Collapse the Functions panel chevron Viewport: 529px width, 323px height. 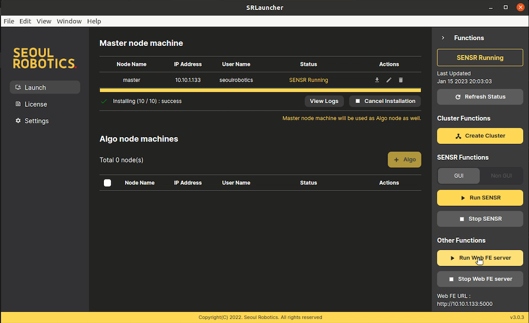(443, 38)
